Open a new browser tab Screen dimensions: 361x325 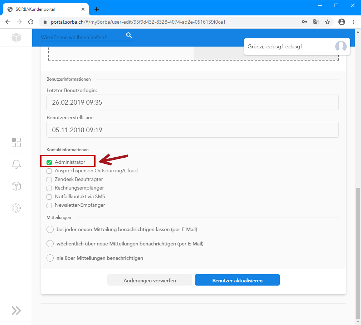(x=96, y=9)
